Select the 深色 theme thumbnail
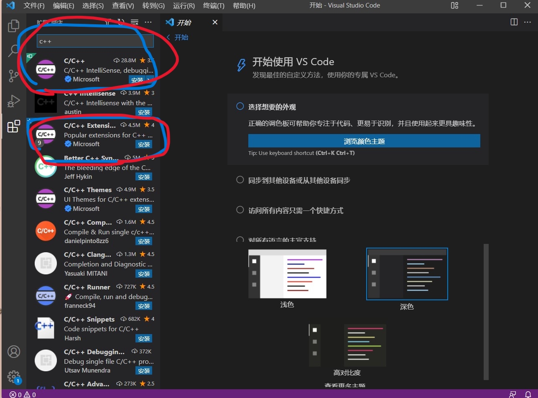Image resolution: width=538 pixels, height=398 pixels. coord(407,274)
